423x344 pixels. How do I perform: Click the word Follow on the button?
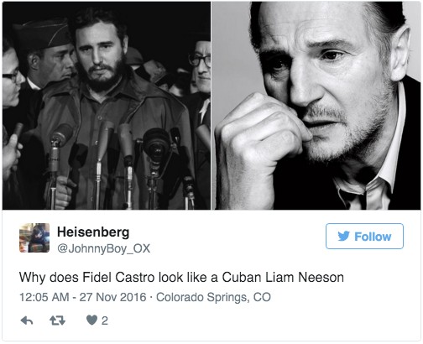tap(373, 237)
